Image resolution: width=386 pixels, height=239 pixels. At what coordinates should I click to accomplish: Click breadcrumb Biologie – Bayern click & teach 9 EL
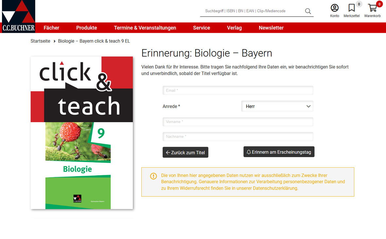pos(94,41)
